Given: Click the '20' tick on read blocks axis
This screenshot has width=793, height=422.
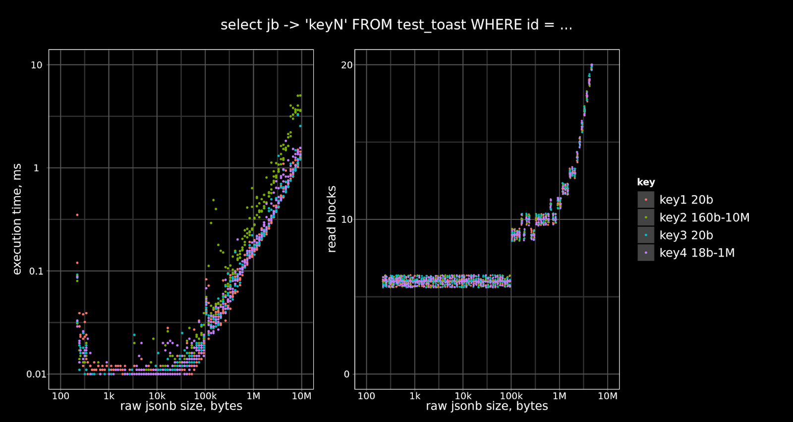Looking at the screenshot, I should pos(347,65).
